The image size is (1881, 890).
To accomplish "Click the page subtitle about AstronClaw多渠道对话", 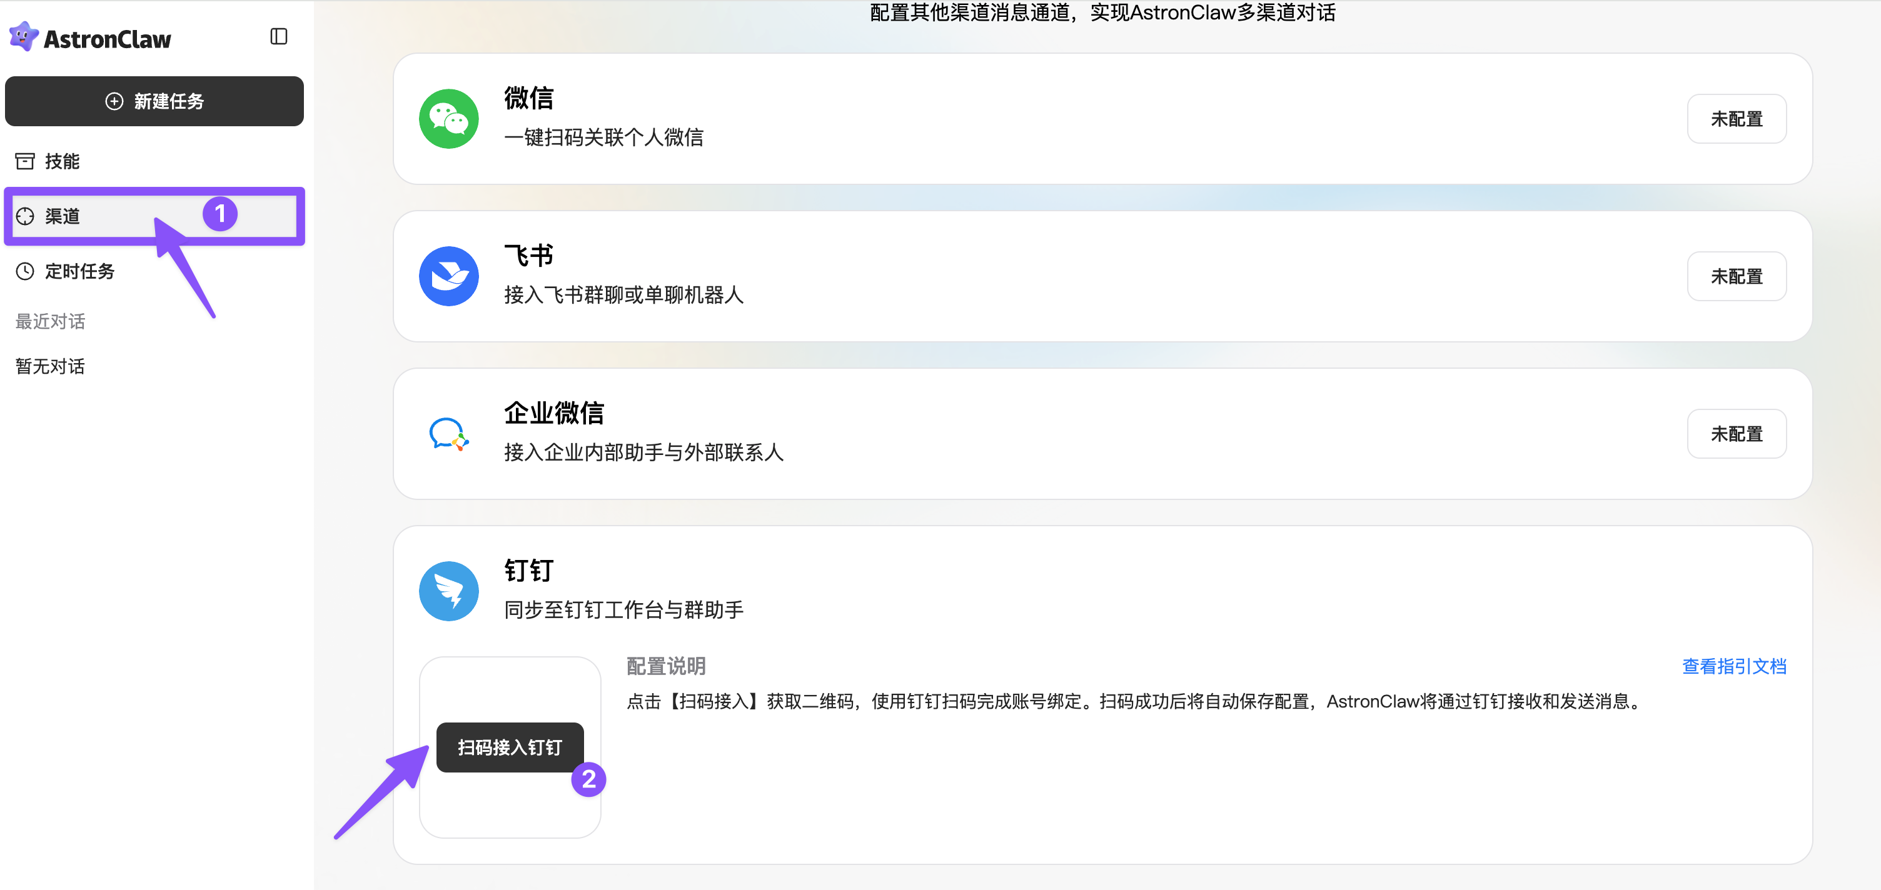I will click(x=1102, y=12).
